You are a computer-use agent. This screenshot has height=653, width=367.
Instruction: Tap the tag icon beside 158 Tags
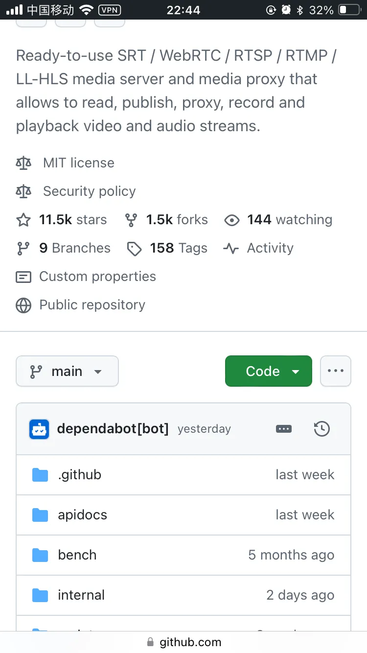click(134, 249)
